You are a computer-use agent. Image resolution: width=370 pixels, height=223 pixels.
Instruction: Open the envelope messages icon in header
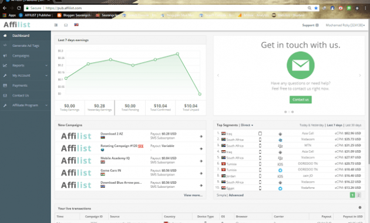tap(66, 25)
